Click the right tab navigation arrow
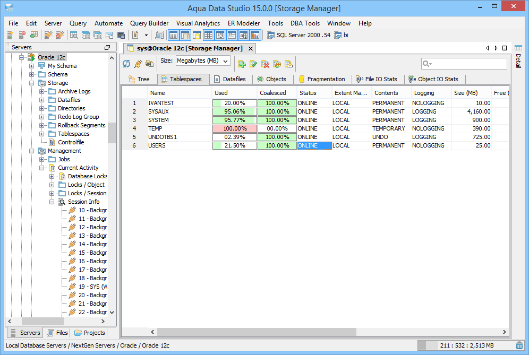The width and height of the screenshot is (529, 355). click(x=496, y=48)
